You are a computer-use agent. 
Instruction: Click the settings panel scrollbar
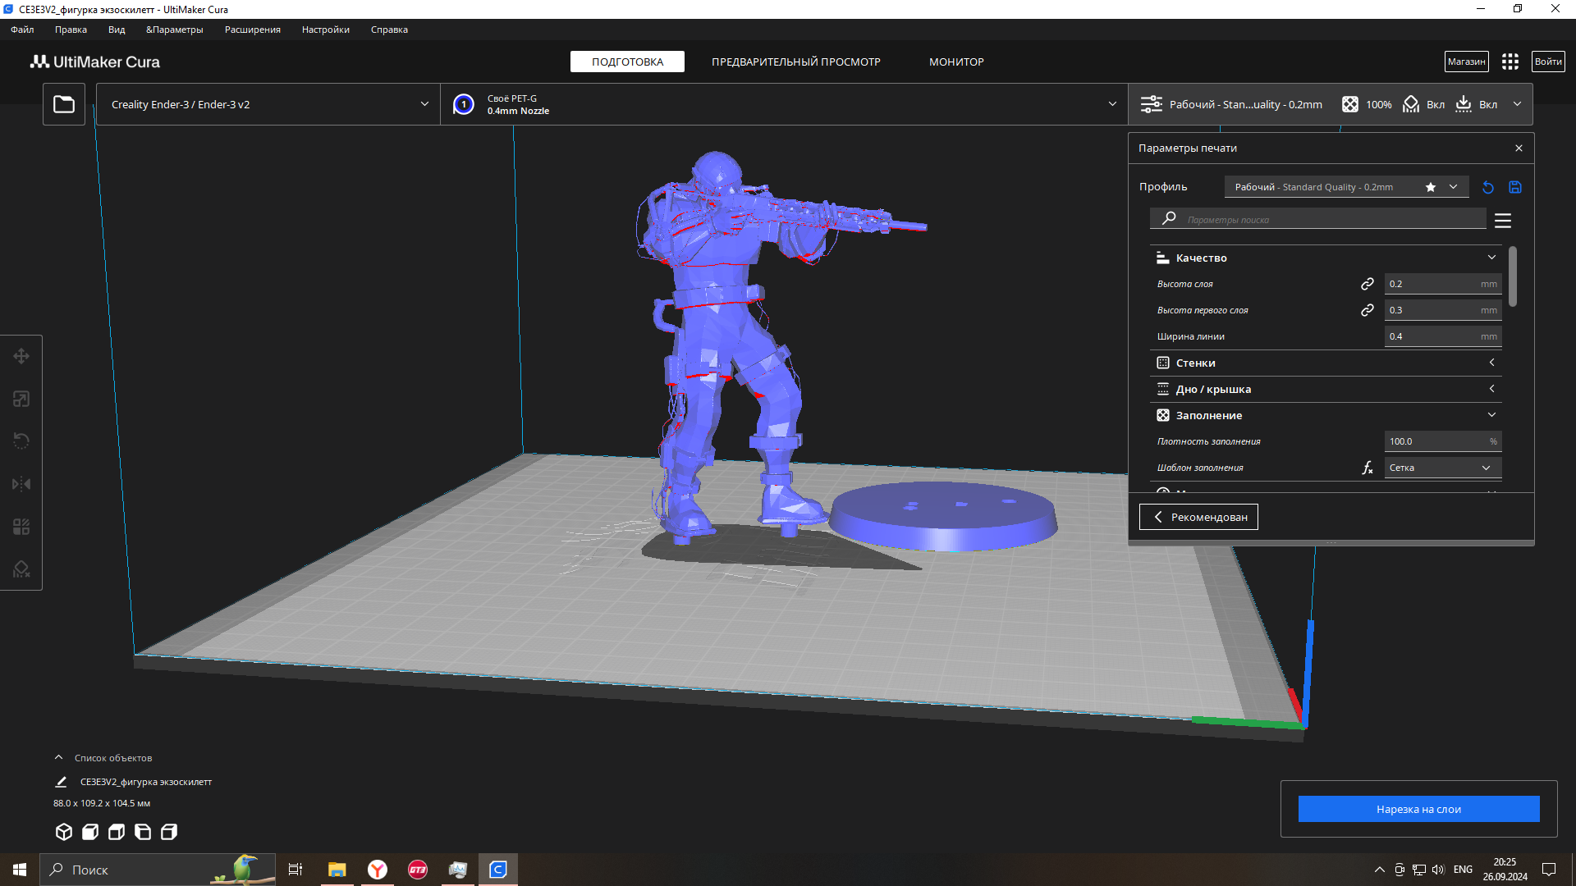1512,277
